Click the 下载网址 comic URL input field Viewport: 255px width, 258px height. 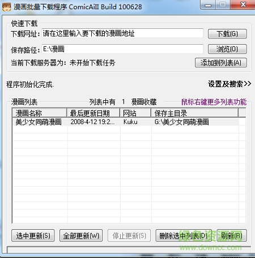pos(122,33)
